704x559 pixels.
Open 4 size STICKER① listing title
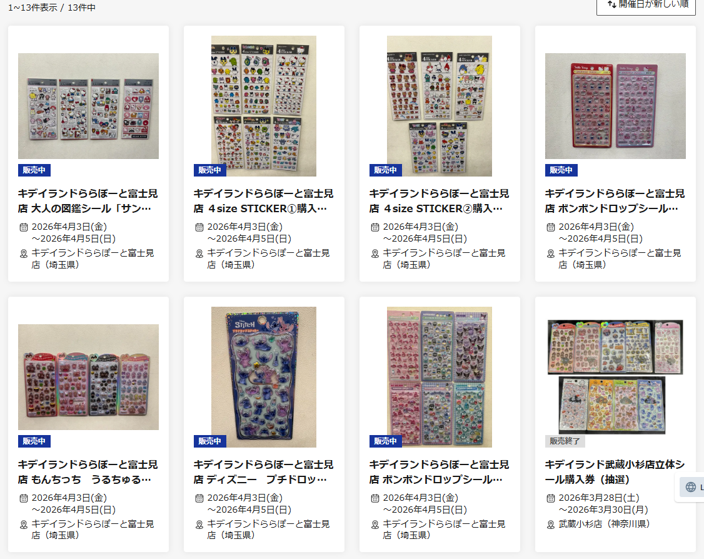(x=264, y=201)
